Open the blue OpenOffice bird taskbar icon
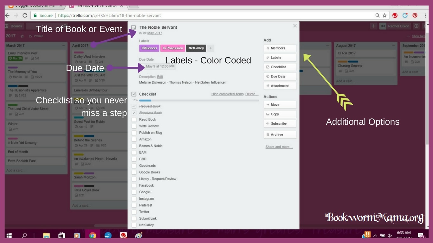The image size is (433, 243). 108,235
